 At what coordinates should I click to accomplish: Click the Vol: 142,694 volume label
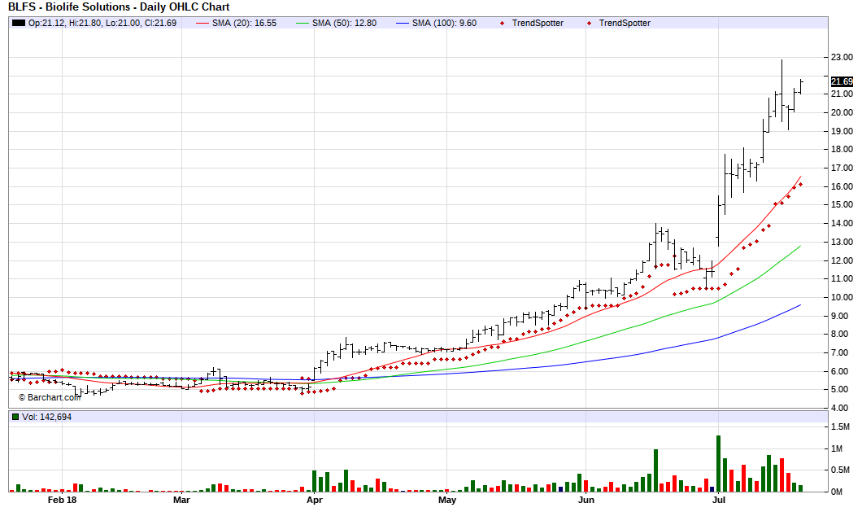click(x=46, y=417)
